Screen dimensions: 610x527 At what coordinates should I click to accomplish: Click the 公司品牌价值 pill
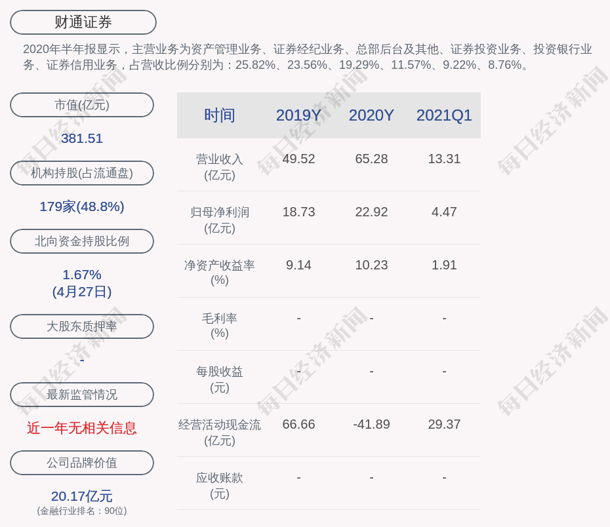click(82, 463)
